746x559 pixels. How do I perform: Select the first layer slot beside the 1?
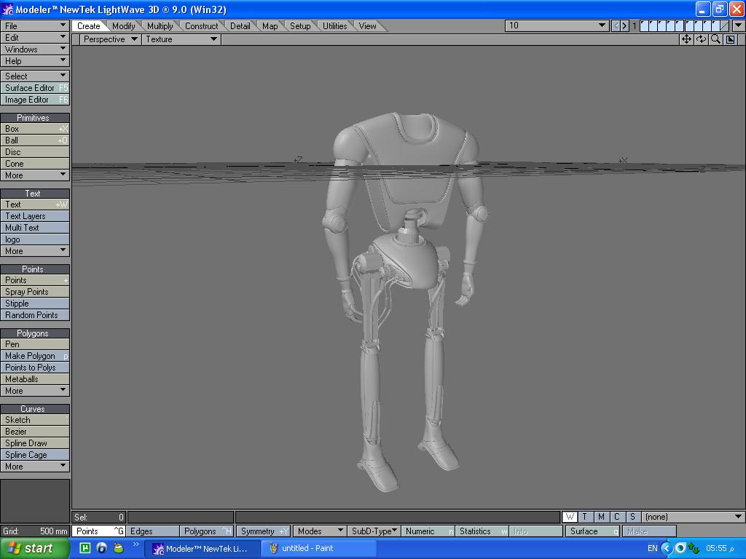point(644,25)
